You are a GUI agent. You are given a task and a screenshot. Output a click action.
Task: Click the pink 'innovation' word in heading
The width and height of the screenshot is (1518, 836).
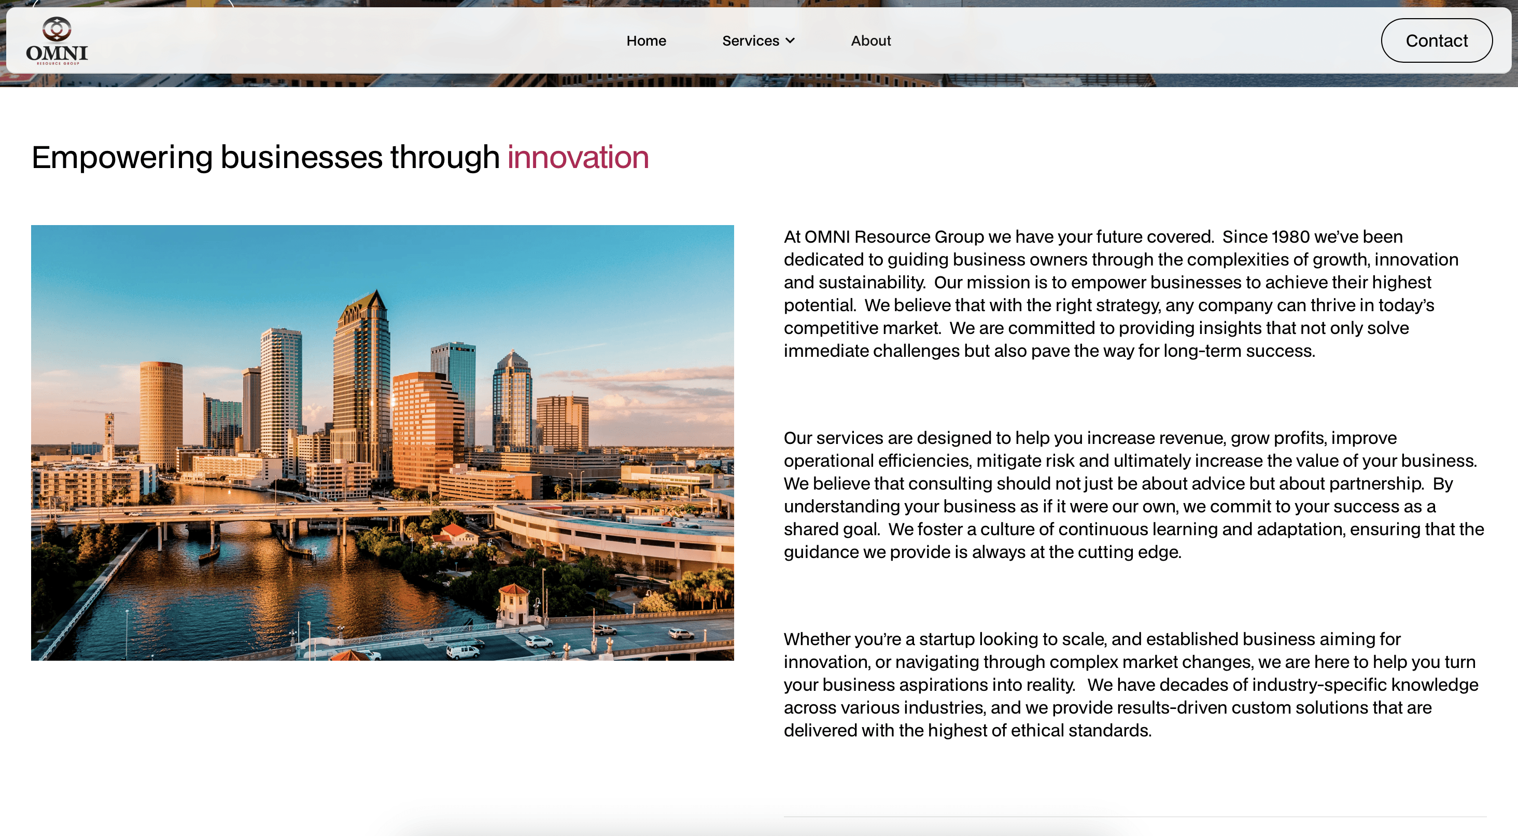coord(578,158)
